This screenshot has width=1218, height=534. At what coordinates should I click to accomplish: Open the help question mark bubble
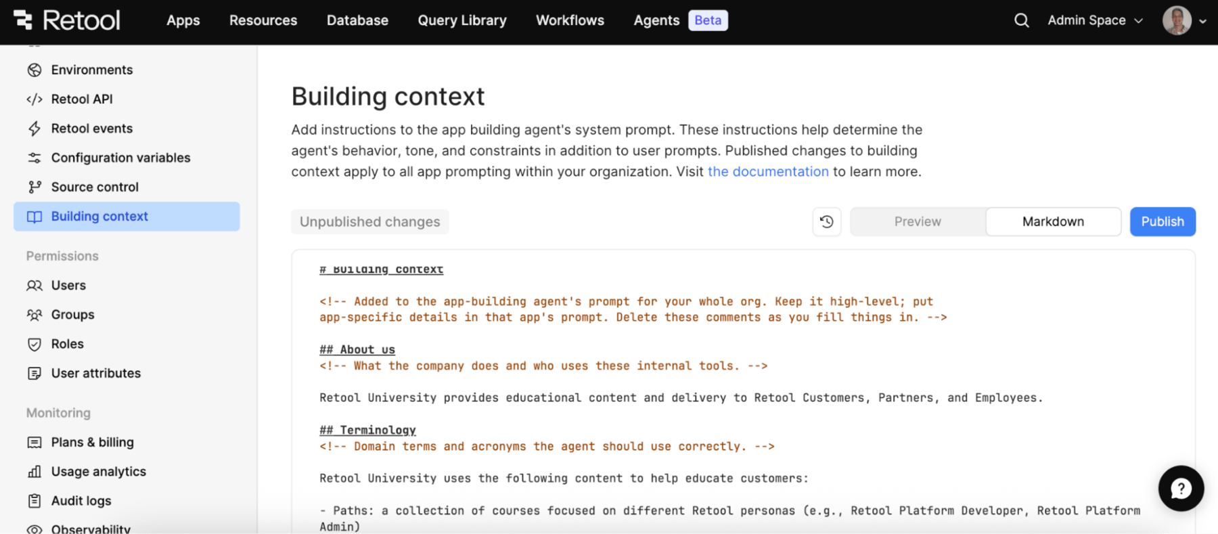point(1181,488)
